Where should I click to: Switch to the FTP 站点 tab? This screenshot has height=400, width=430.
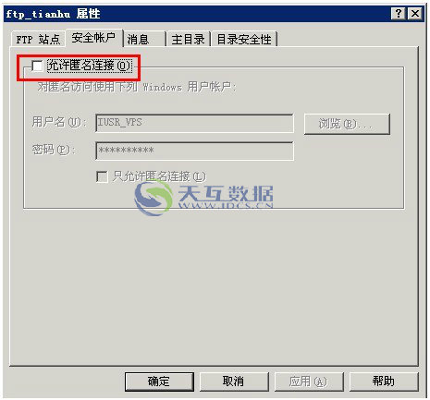click(38, 40)
